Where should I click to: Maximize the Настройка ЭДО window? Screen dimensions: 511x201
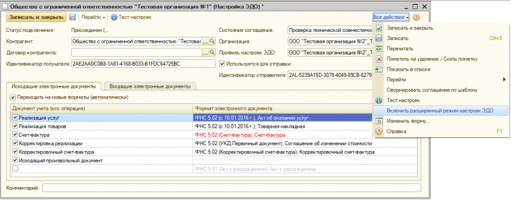tap(415, 6)
